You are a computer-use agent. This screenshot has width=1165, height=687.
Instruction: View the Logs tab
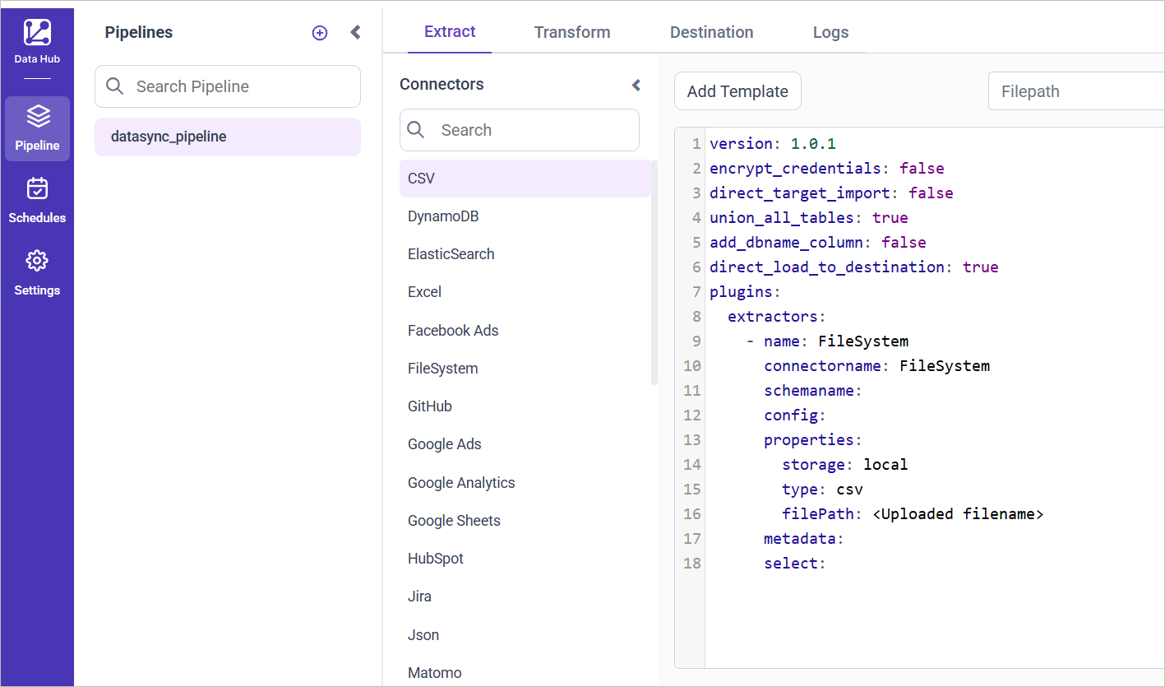click(x=830, y=32)
